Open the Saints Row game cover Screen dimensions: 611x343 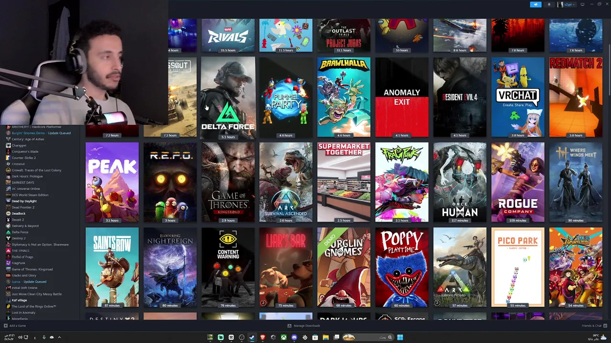112,267
